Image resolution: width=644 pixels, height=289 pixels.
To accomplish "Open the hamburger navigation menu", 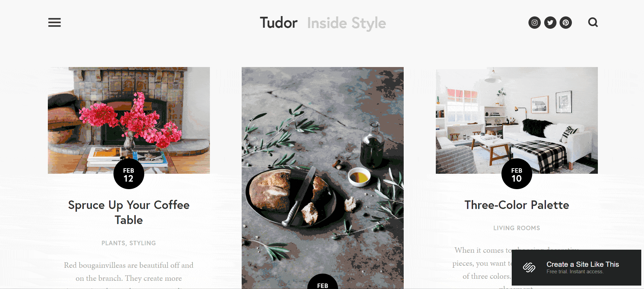I will click(54, 23).
